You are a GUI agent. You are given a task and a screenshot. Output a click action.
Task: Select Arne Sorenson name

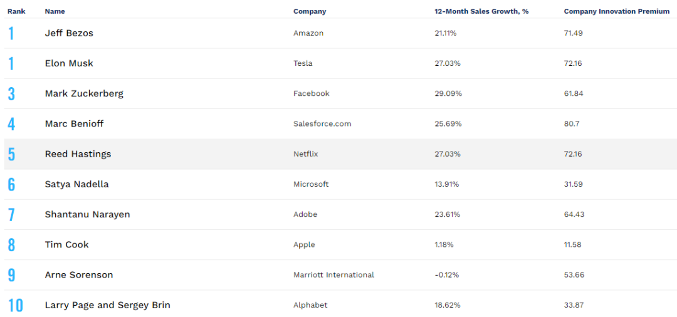pos(79,275)
